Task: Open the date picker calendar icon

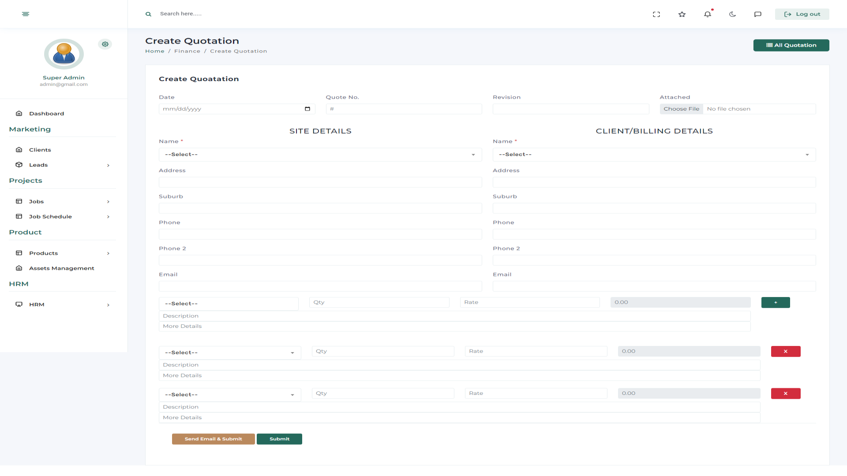Action: pyautogui.click(x=307, y=109)
